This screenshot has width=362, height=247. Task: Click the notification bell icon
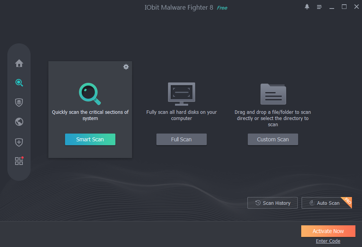pos(307,7)
